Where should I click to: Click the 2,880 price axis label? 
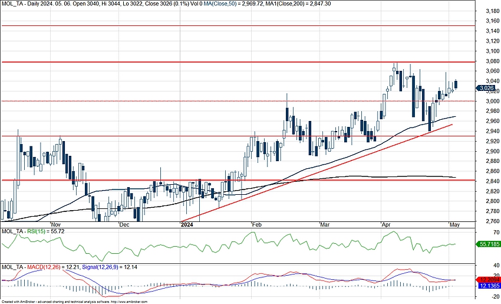492,161
